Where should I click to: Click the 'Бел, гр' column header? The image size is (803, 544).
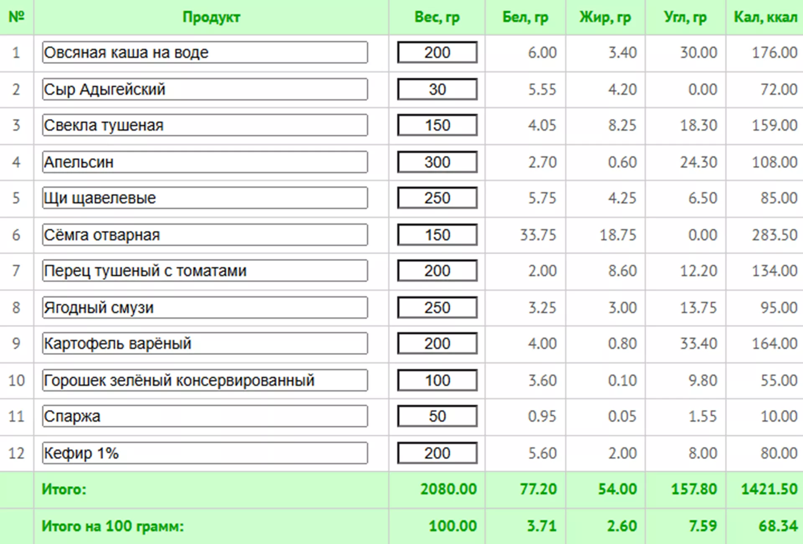(525, 17)
